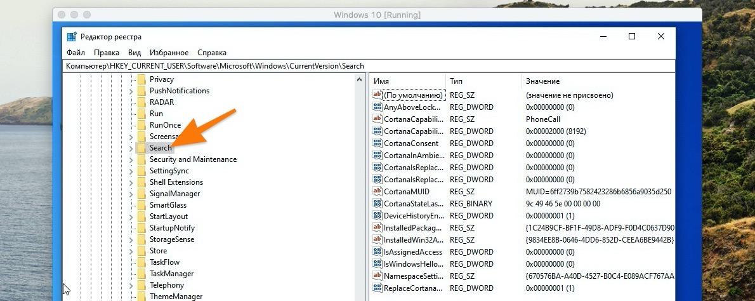Viewport: 755px width, 301px height.
Task: Select the StartLayout key label
Action: click(169, 217)
